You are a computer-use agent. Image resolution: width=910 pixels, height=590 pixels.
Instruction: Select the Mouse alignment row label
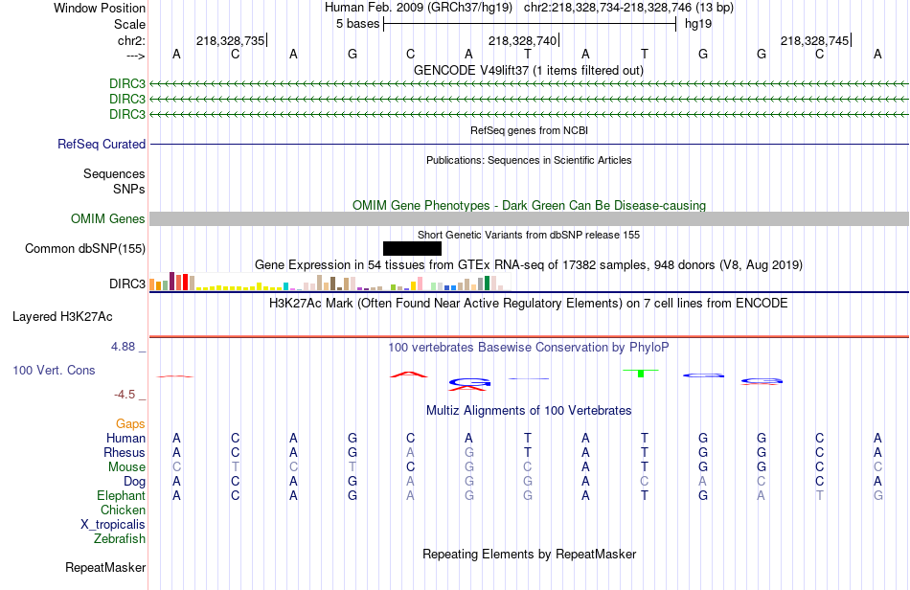tap(126, 467)
